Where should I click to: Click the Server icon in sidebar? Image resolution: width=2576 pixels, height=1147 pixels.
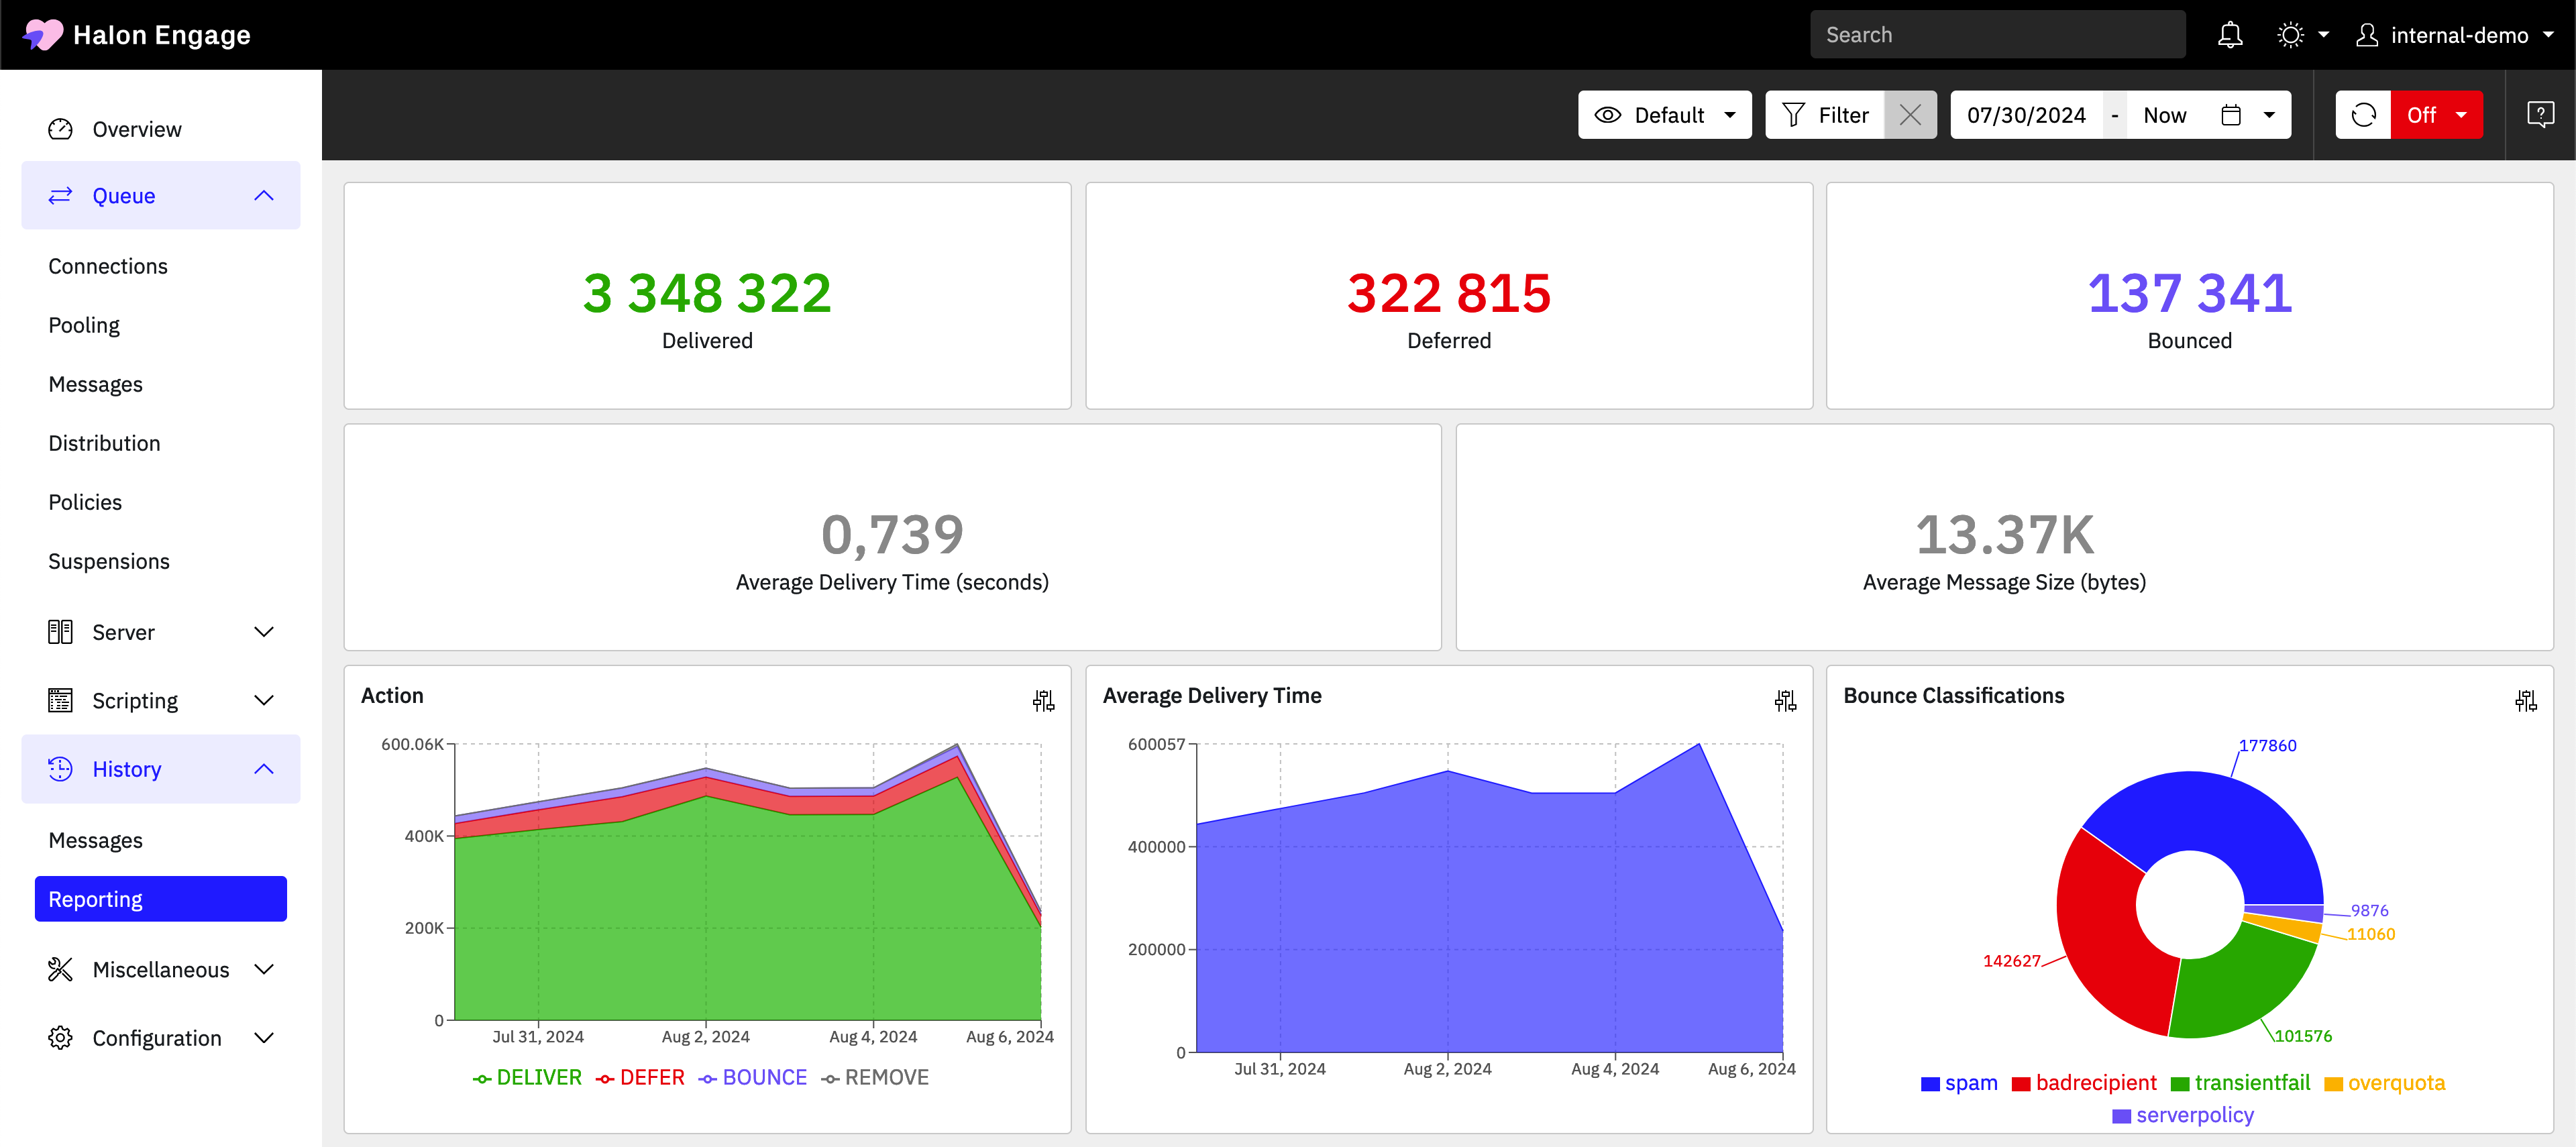[60, 632]
